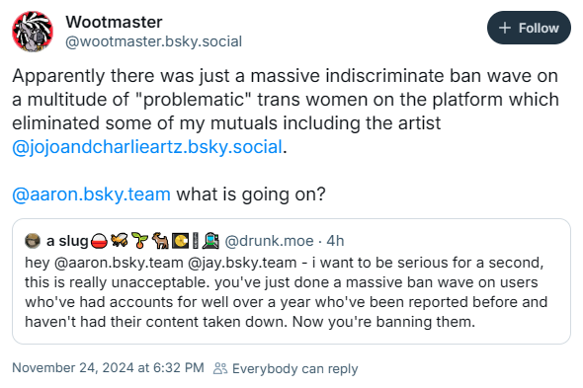Follow the Wootmaster account
Image resolution: width=583 pixels, height=388 pixels.
click(529, 28)
